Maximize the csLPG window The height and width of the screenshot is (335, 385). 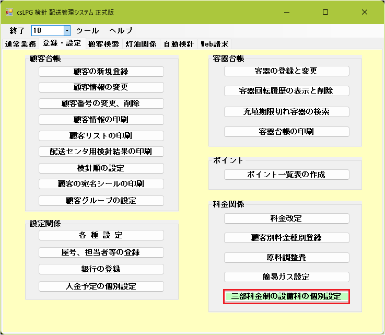[325, 12]
